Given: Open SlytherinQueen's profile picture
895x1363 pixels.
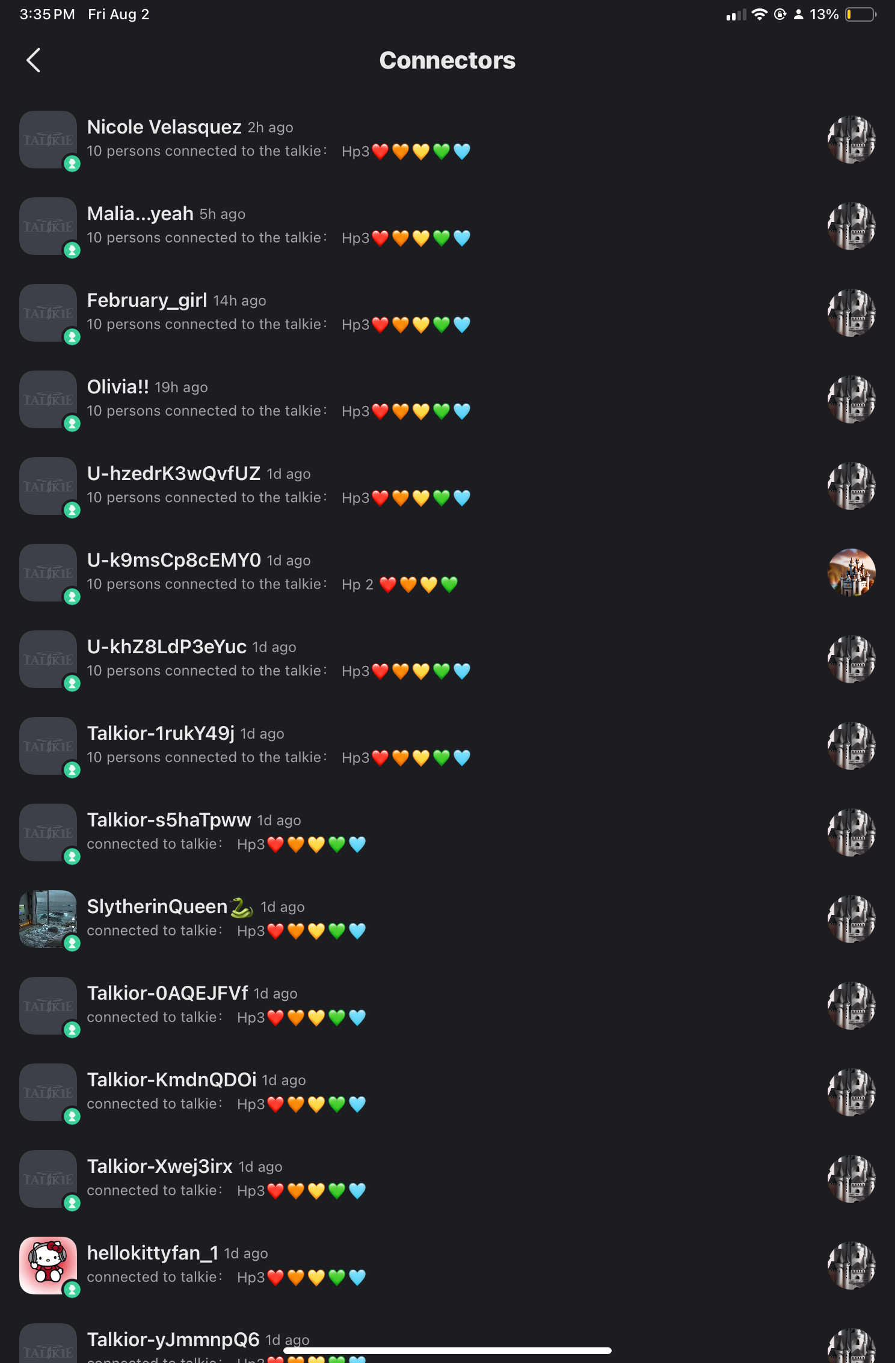Looking at the screenshot, I should point(48,919).
